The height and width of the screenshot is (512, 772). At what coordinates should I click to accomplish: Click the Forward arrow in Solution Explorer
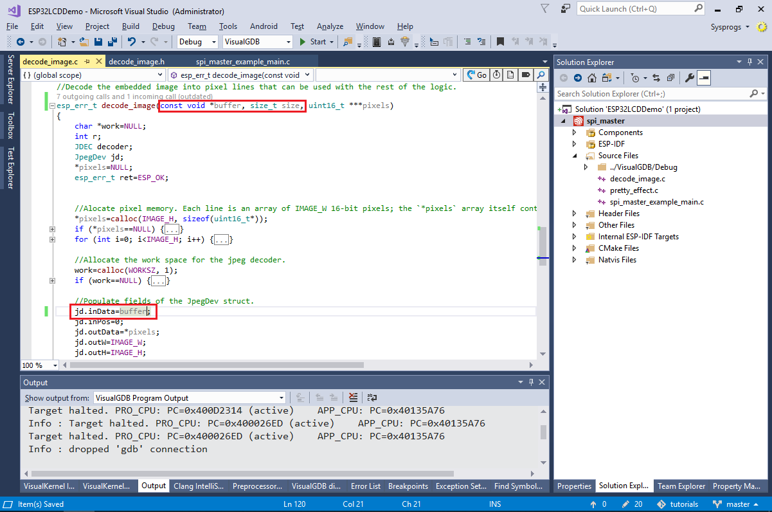(x=577, y=78)
